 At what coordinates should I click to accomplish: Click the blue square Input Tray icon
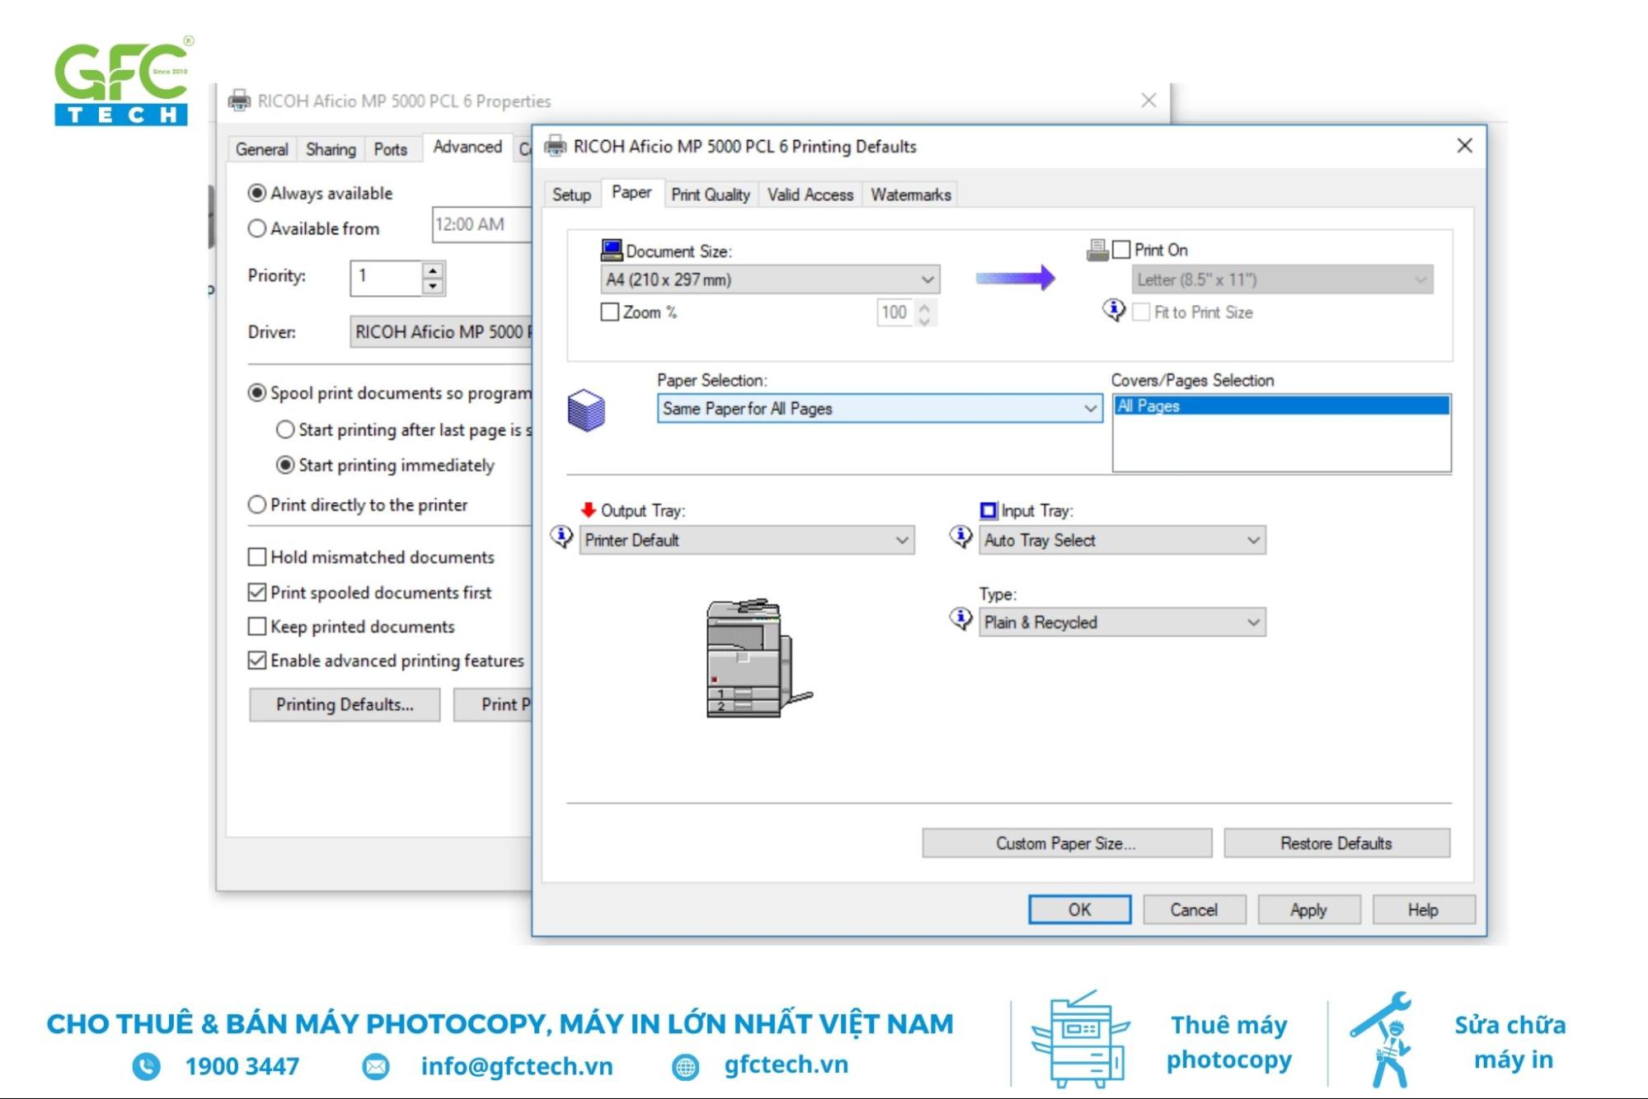pos(988,510)
